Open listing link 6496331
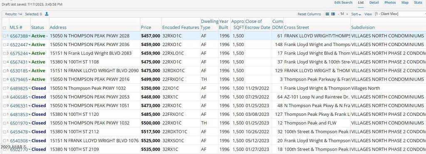The height and width of the screenshot is (154, 426). 19,106
